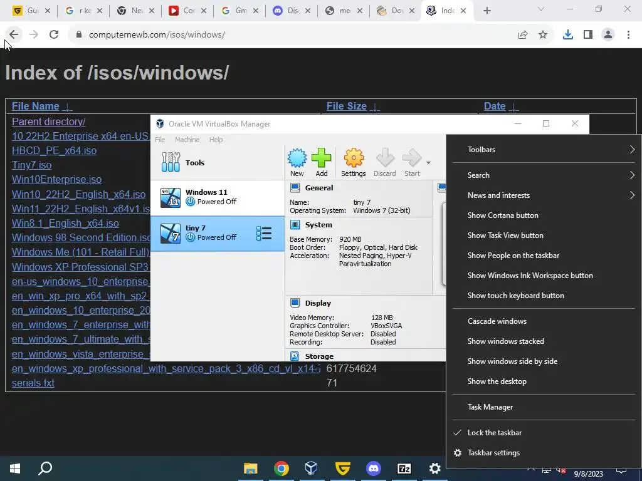Sort by File Size column header
The height and width of the screenshot is (481, 642).
tap(346, 106)
